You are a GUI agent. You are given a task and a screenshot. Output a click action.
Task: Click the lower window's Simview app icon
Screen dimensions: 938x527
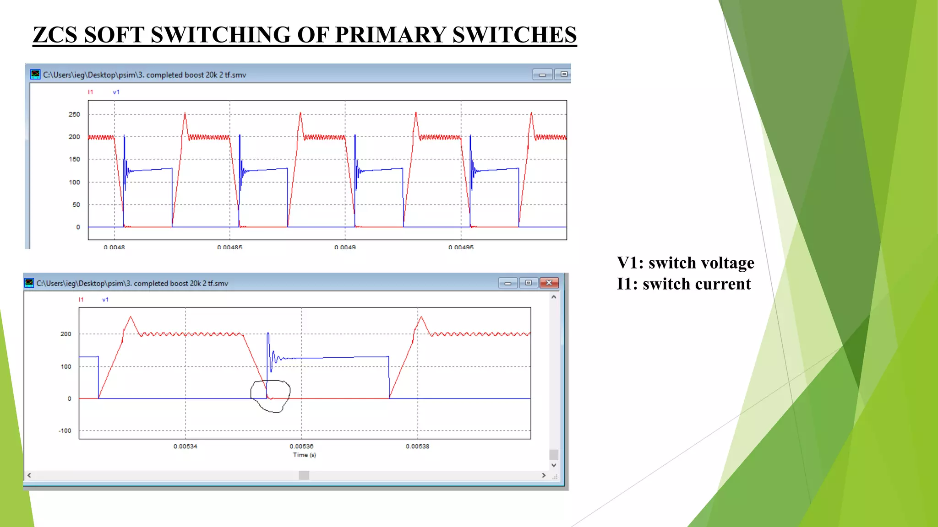point(29,283)
